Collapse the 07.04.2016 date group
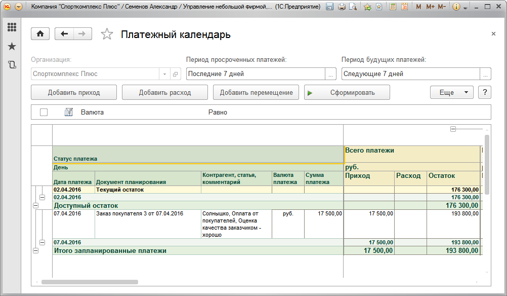The image size is (507, 296). pos(42,242)
